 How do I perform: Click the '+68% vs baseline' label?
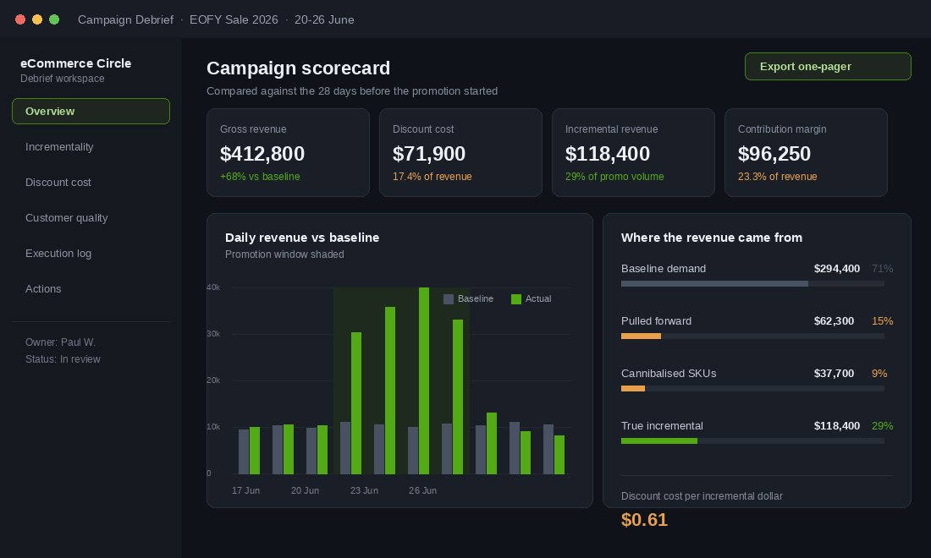coord(260,177)
